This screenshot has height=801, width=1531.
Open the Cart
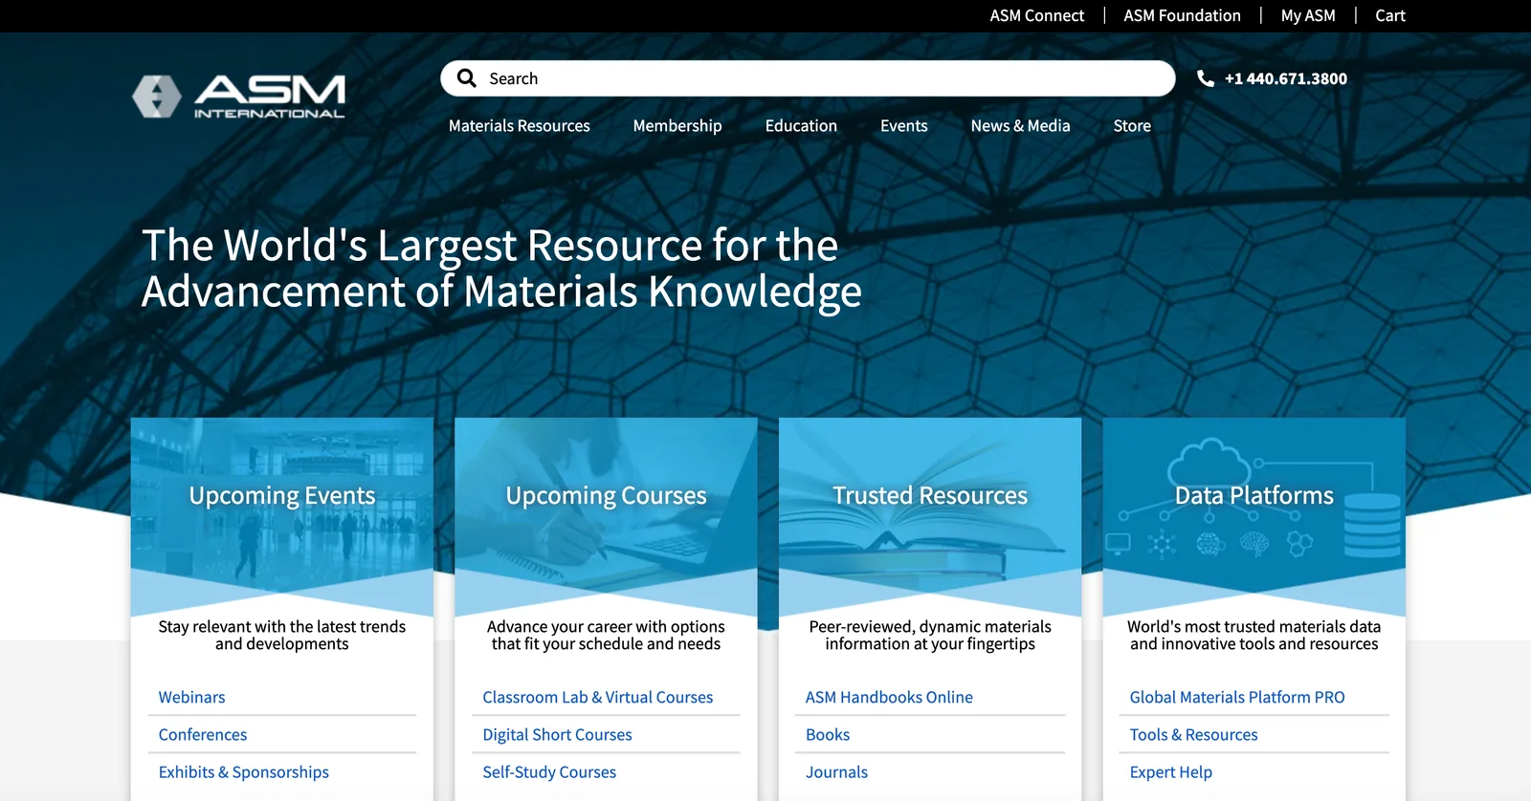[1390, 15]
